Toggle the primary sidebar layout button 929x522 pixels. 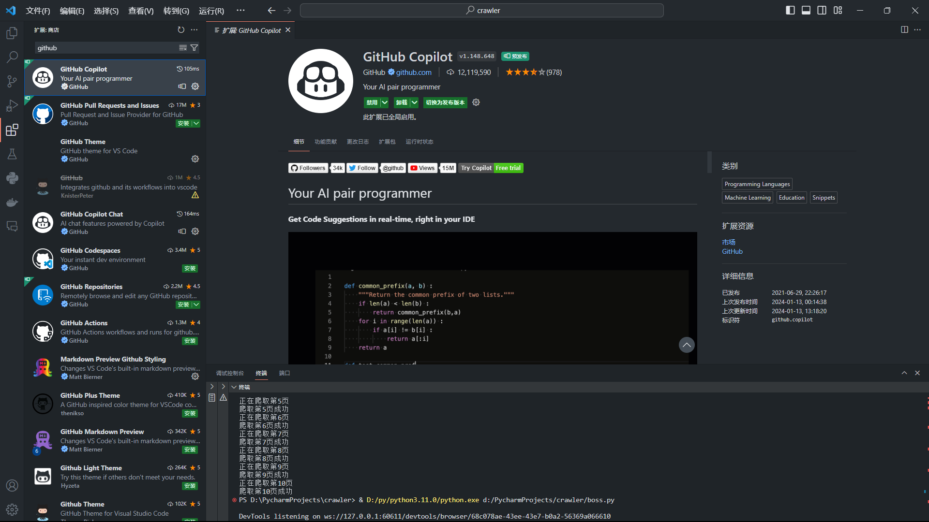click(x=790, y=10)
